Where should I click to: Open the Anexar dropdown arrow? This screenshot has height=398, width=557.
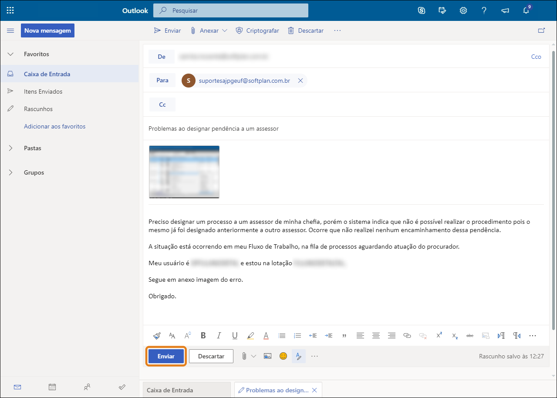point(225,30)
